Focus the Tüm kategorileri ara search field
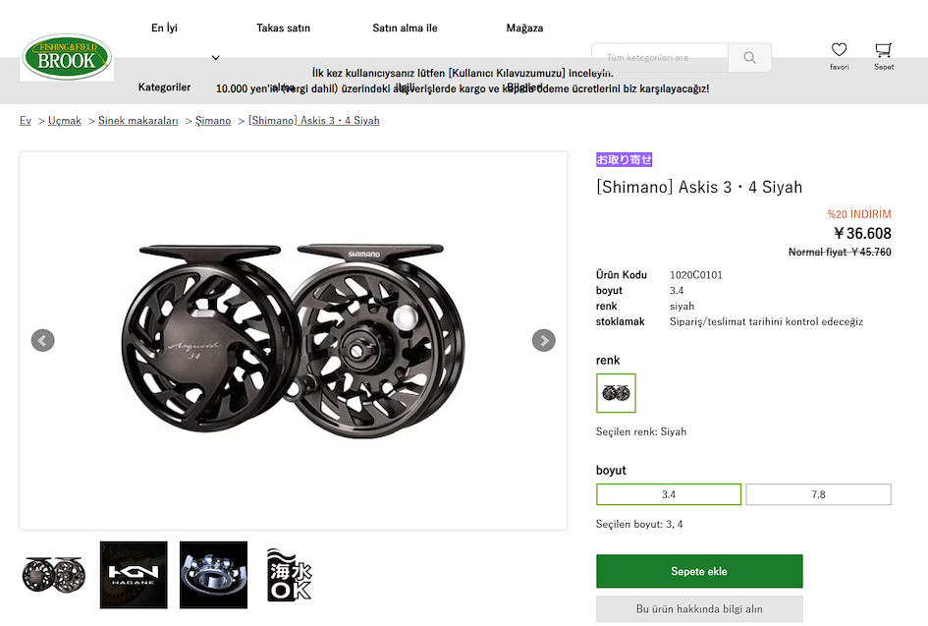This screenshot has height=626, width=928. pos(660,57)
